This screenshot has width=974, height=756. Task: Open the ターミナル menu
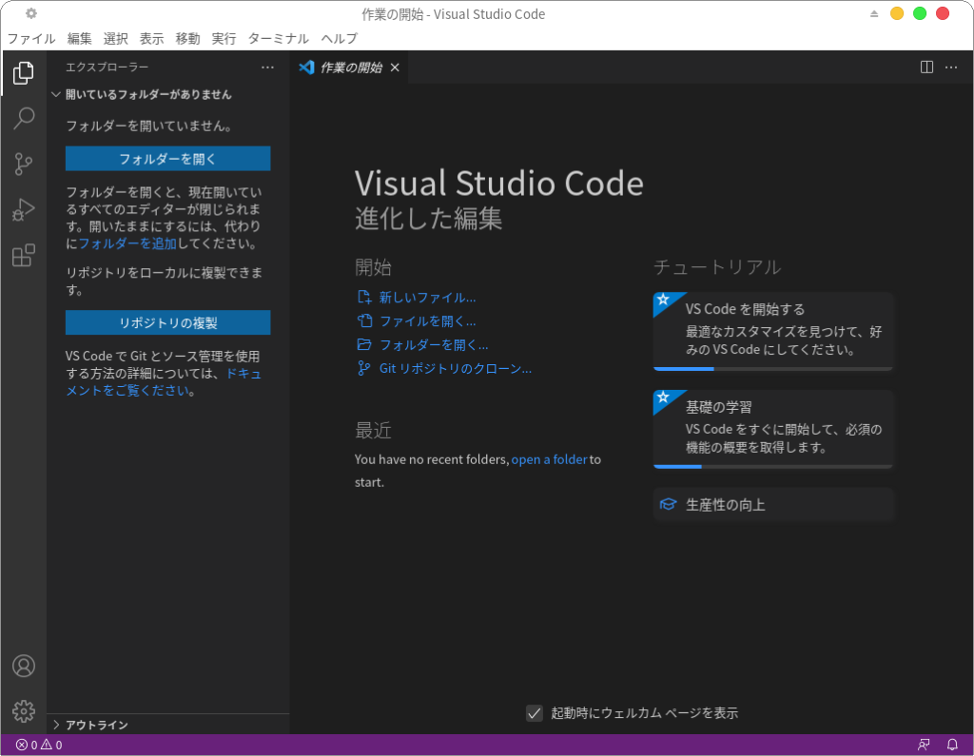tap(278, 38)
